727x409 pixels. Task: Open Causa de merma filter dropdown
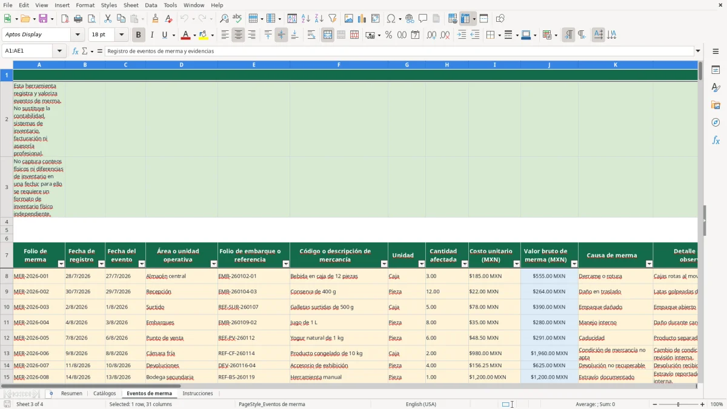(649, 264)
